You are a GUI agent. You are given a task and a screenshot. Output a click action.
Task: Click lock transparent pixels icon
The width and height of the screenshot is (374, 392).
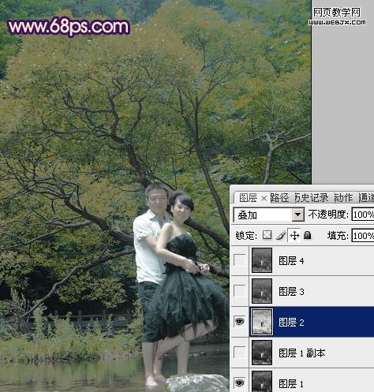[x=267, y=235]
